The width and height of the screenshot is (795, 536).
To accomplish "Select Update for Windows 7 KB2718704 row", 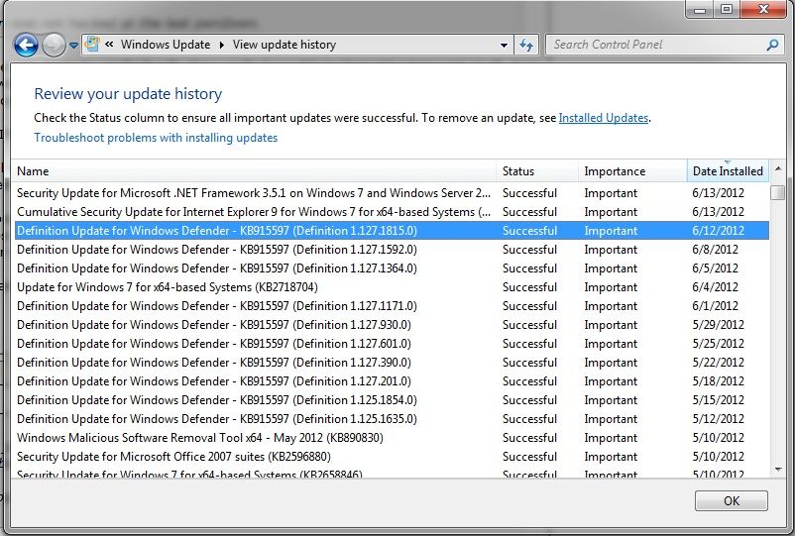I will (x=392, y=287).
